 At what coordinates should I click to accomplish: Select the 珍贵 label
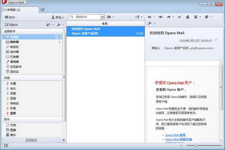click(32, 108)
